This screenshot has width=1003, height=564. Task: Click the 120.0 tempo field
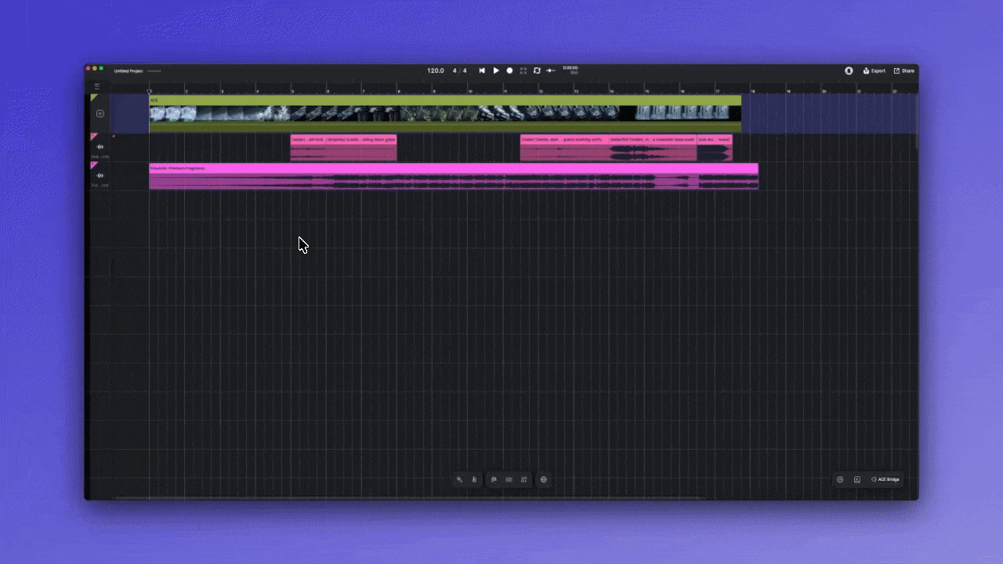435,70
